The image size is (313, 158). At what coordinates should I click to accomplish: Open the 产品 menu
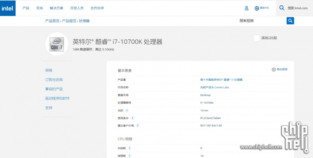(26, 8)
